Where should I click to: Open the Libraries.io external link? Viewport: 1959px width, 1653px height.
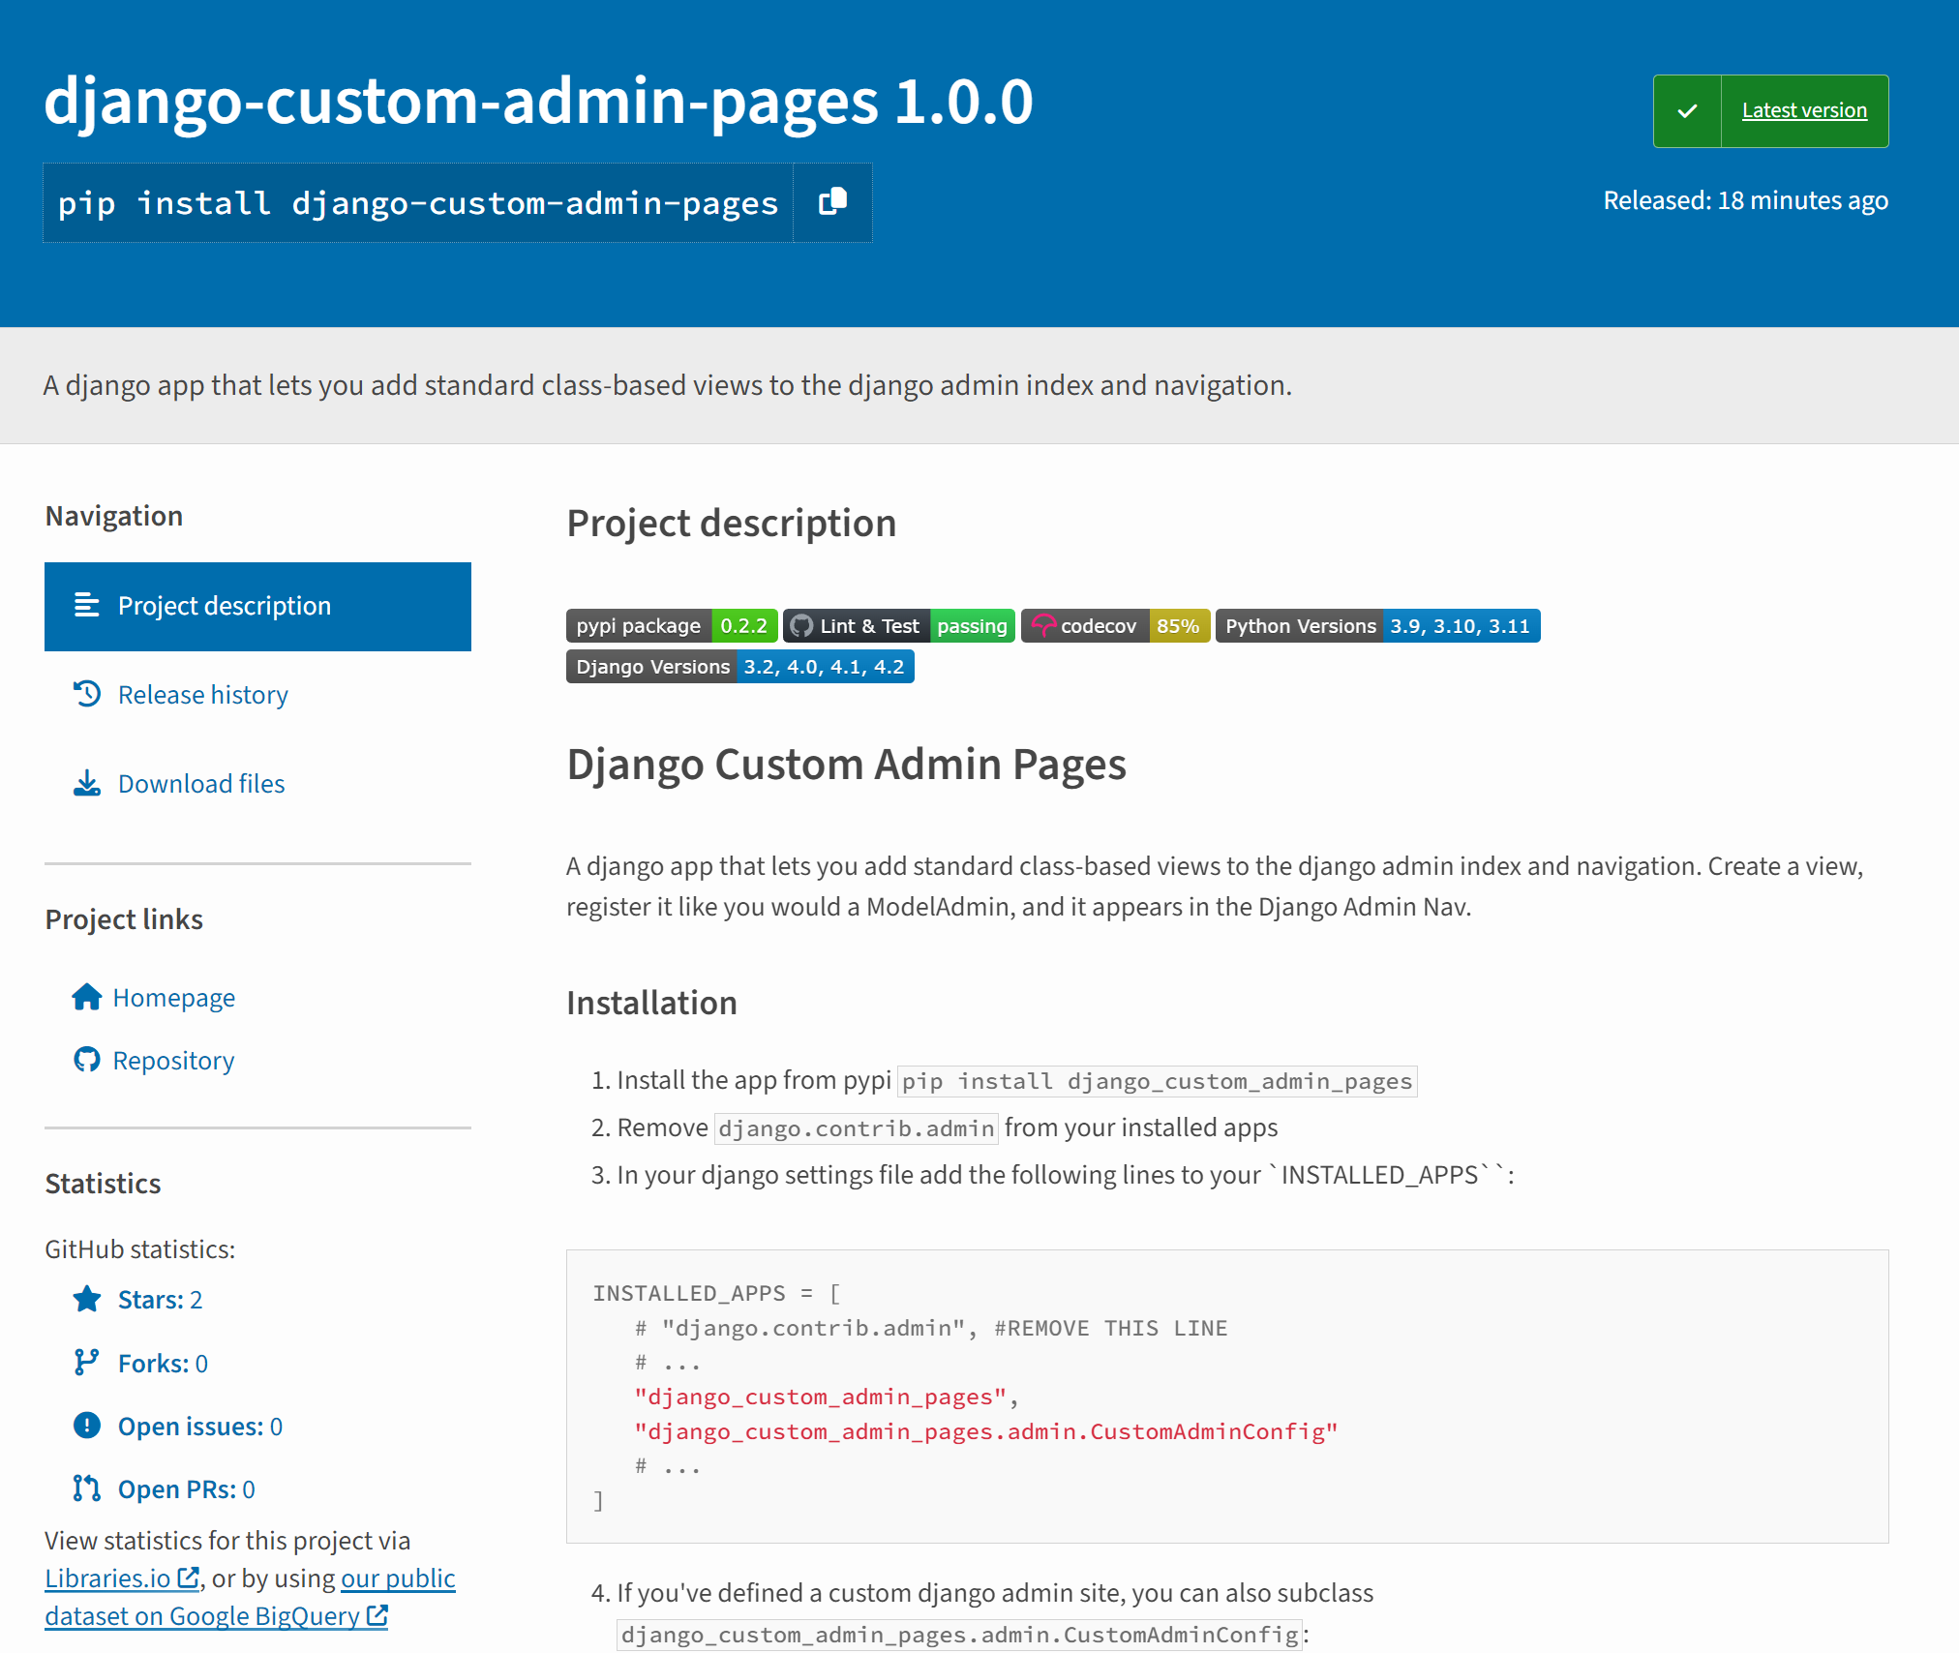click(x=122, y=1578)
